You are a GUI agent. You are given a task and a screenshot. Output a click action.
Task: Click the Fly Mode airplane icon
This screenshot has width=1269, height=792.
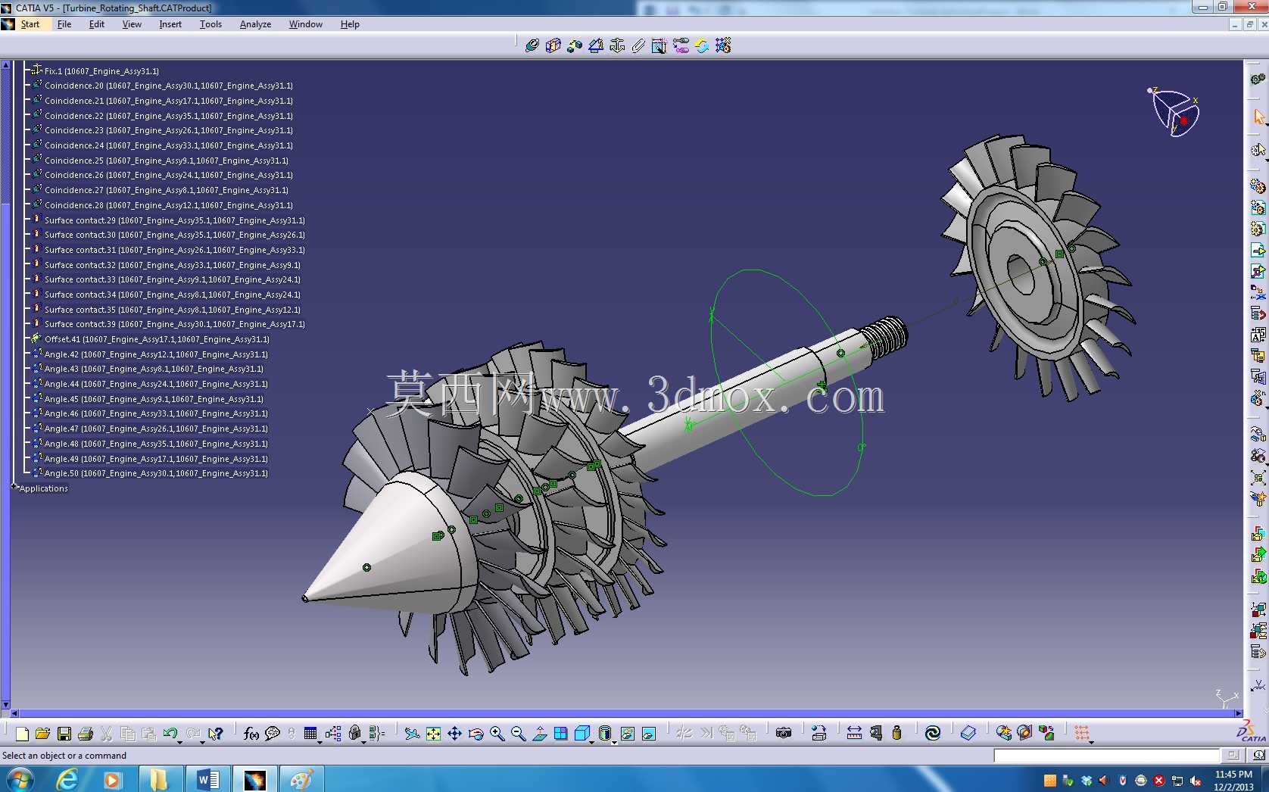tap(412, 733)
